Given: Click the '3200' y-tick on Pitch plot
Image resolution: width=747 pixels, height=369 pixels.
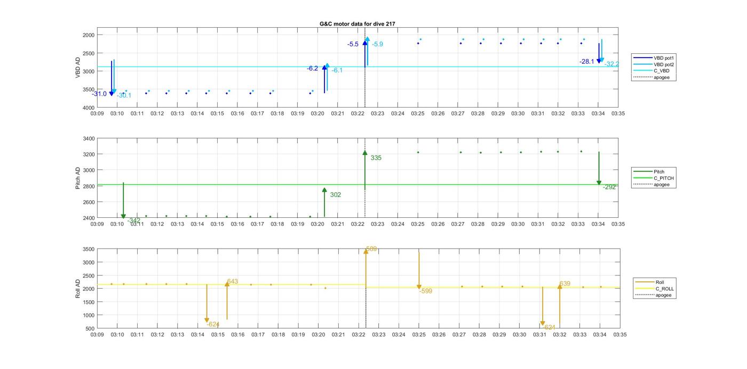Looking at the screenshot, I should click(89, 154).
